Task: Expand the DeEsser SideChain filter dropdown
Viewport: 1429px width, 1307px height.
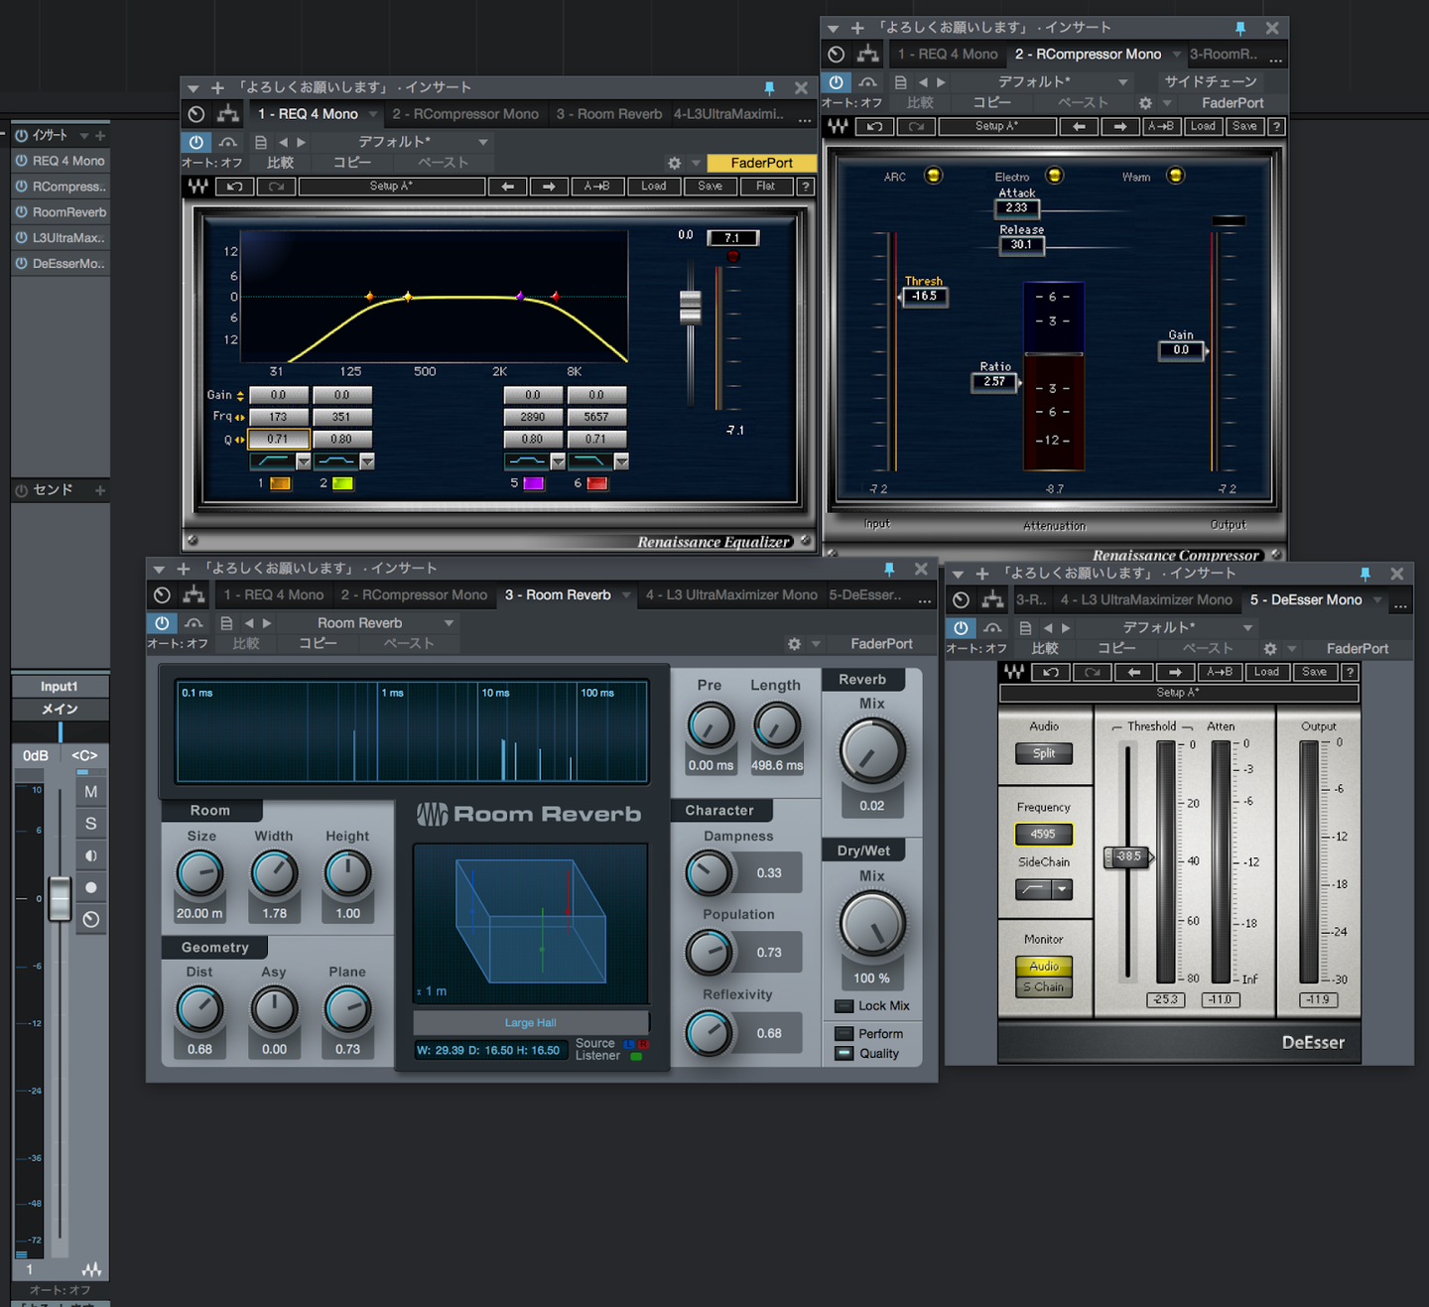Action: (x=1062, y=889)
